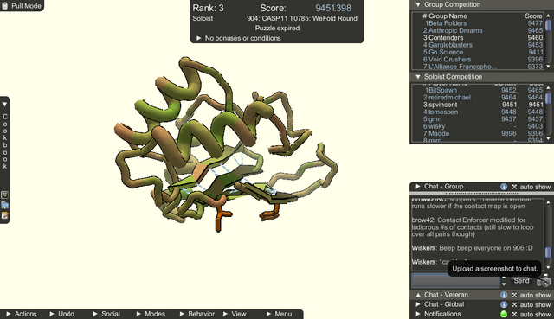Select player wisky in soloist list
This screenshot has width=554, height=319.
tap(483, 126)
